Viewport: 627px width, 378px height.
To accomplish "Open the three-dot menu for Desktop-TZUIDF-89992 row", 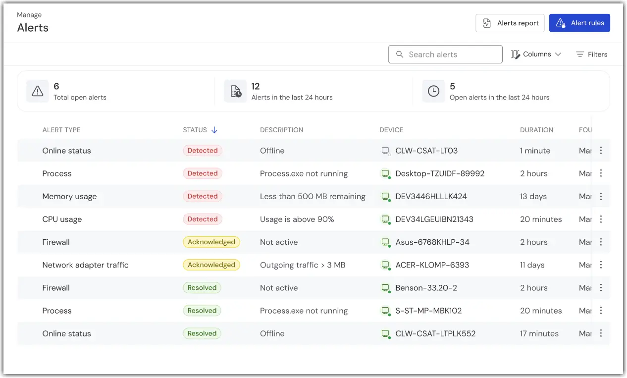I will [601, 173].
